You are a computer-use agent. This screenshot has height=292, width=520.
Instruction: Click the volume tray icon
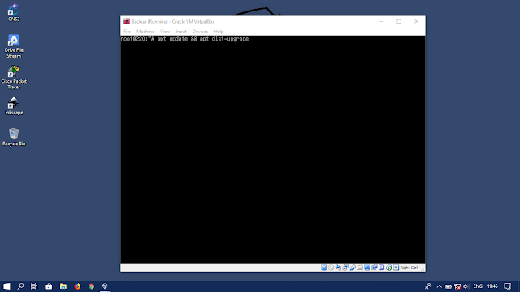click(466, 286)
